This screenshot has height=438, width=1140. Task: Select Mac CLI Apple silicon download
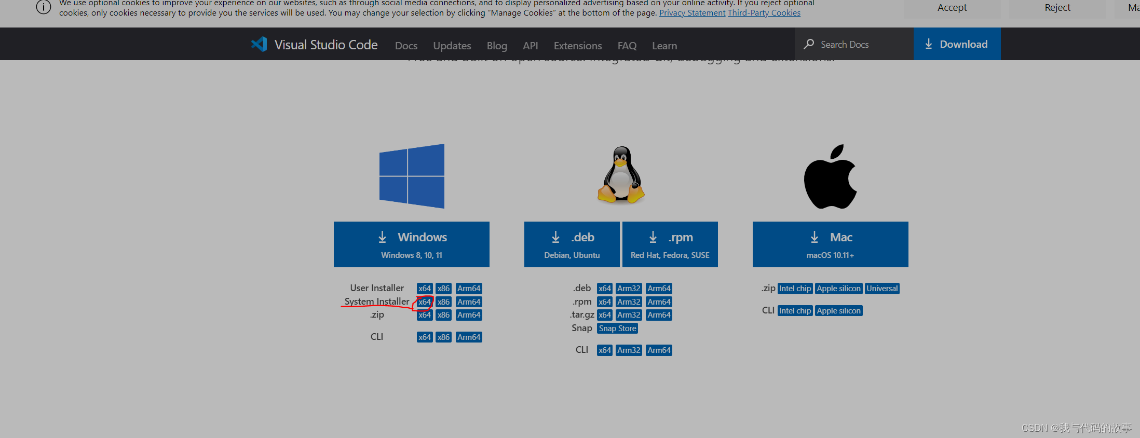[x=839, y=311]
